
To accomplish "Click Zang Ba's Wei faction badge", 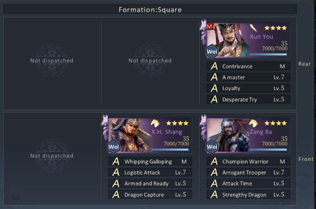I will [x=212, y=147].
